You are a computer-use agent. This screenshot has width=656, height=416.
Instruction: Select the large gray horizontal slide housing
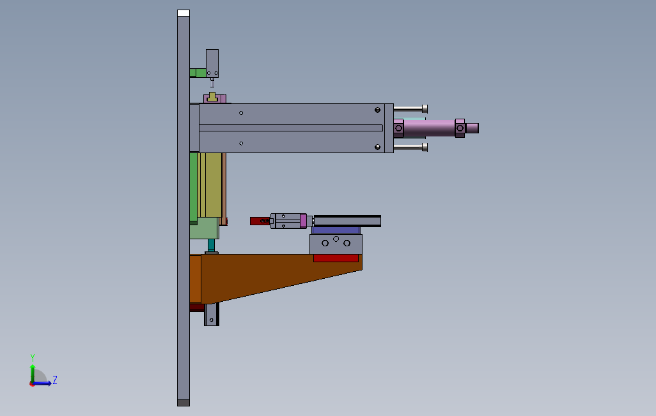(x=292, y=128)
